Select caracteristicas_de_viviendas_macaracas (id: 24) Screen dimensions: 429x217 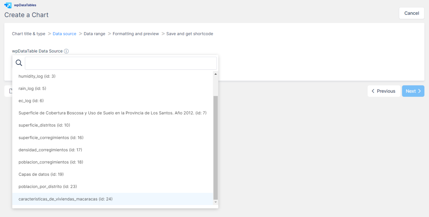65,199
